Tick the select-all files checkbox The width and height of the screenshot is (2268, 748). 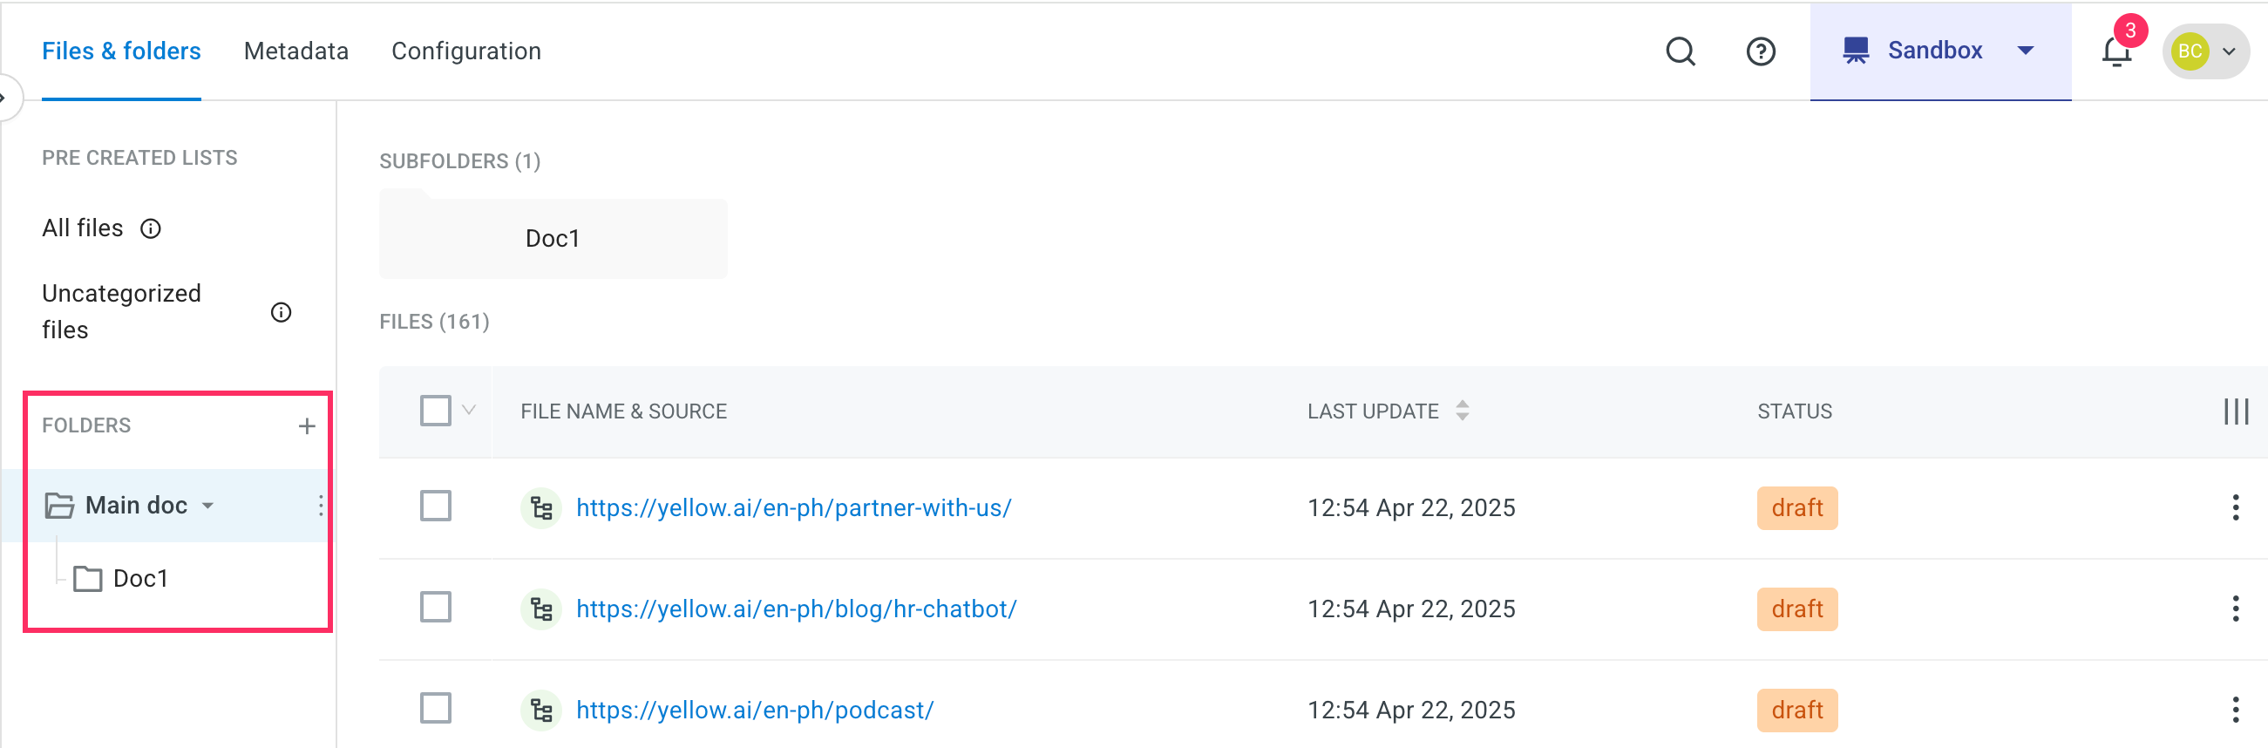click(435, 411)
